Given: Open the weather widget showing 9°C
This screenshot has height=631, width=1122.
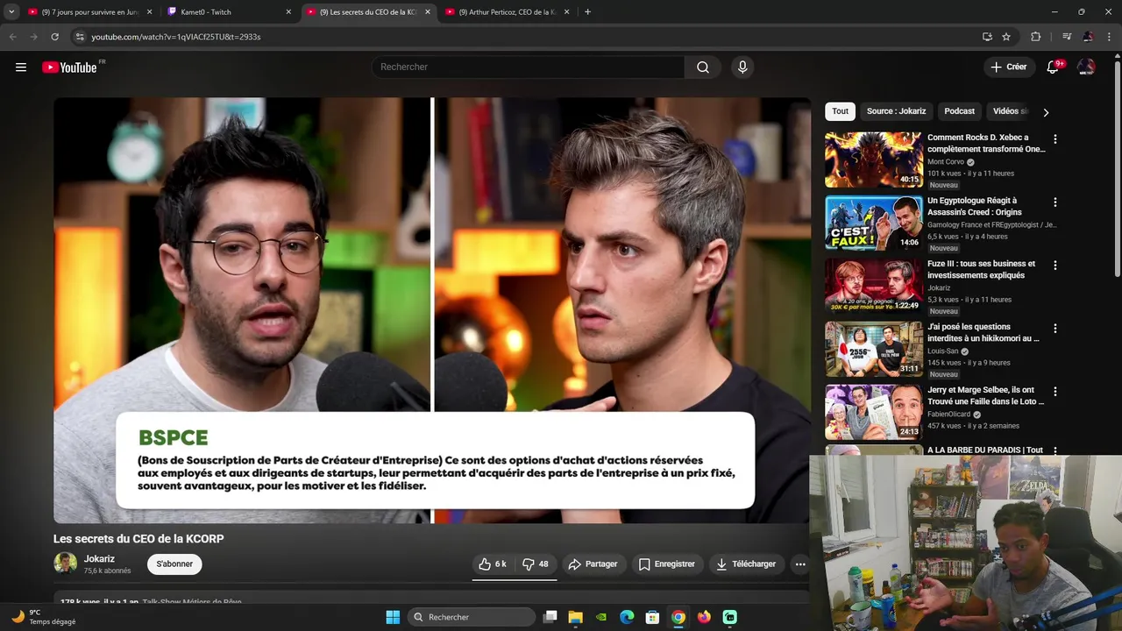Looking at the screenshot, I should 43,617.
